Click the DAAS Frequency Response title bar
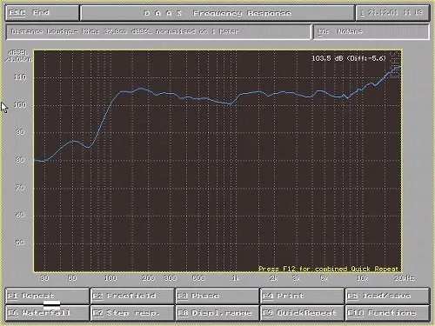Screen dimensions: 435x326 coord(217,13)
